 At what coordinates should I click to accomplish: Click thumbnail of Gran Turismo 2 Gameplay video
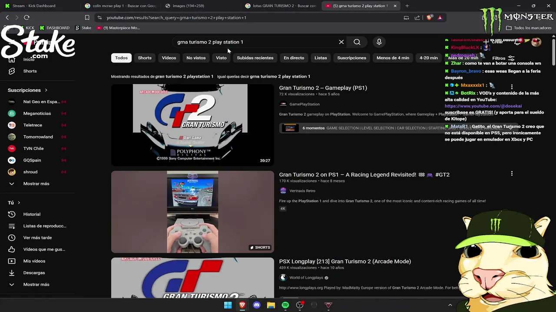point(192,125)
